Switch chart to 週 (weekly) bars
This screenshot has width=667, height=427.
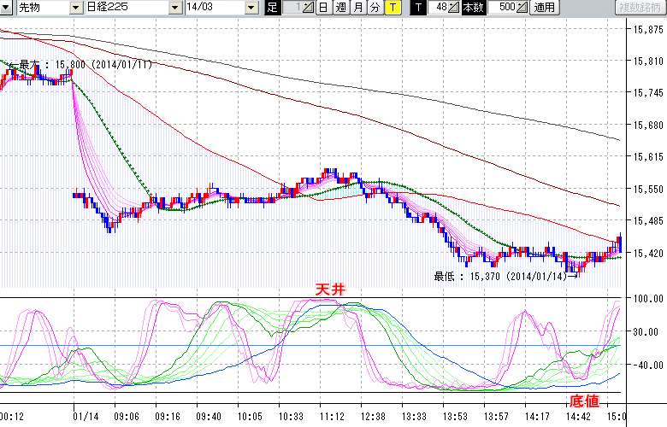[340, 8]
